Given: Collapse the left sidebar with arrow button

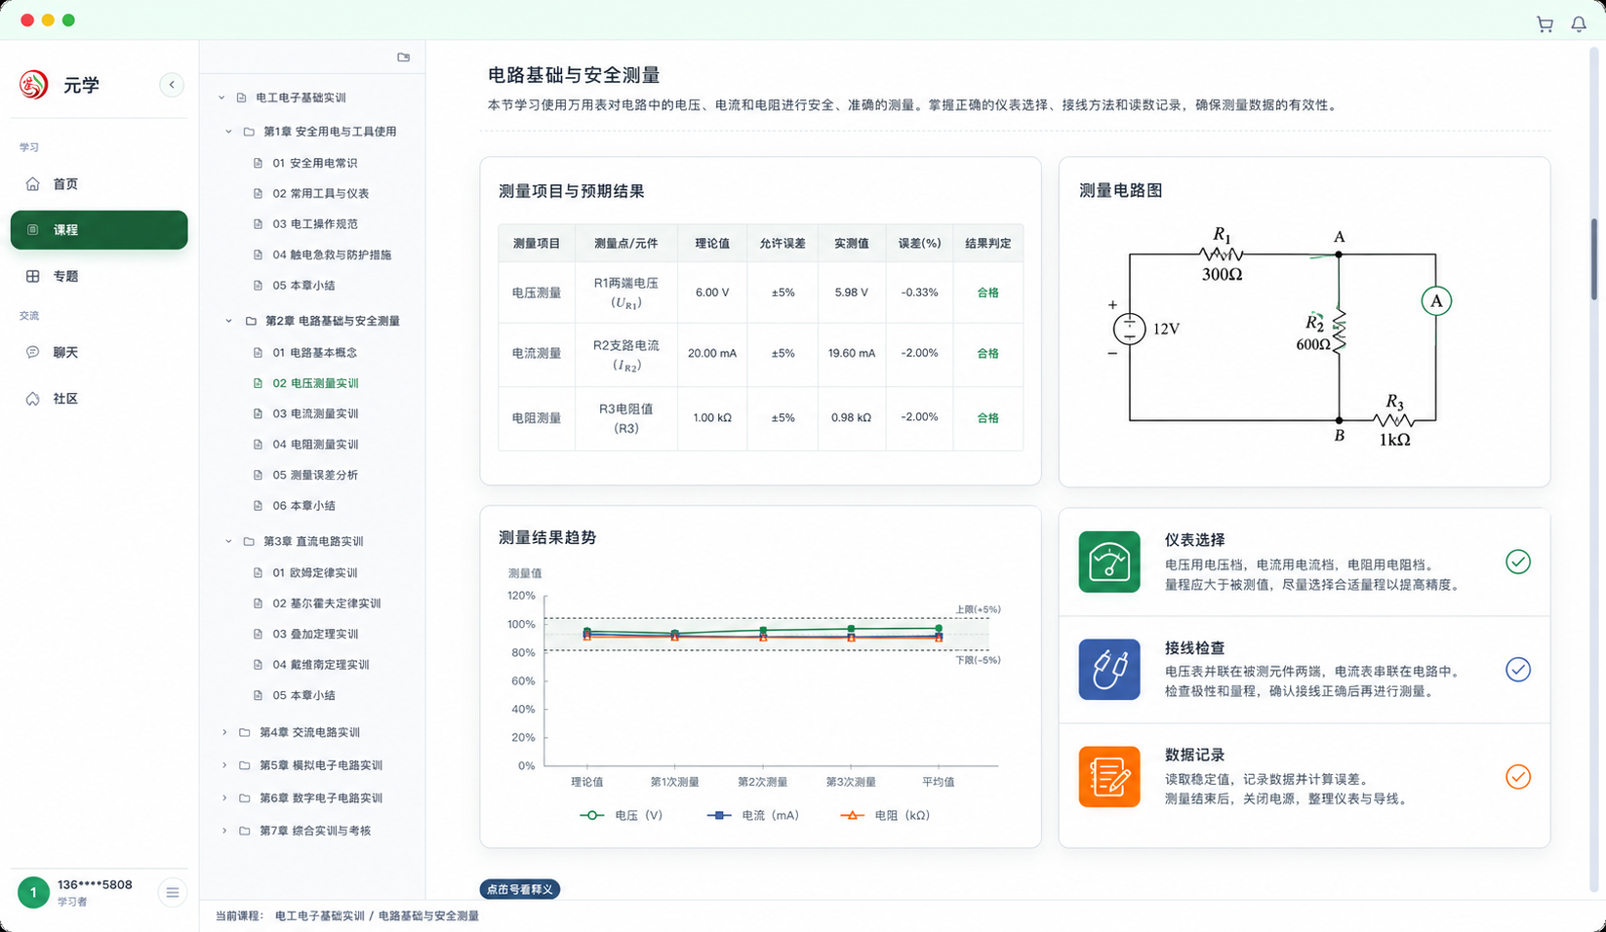Looking at the screenshot, I should (172, 85).
